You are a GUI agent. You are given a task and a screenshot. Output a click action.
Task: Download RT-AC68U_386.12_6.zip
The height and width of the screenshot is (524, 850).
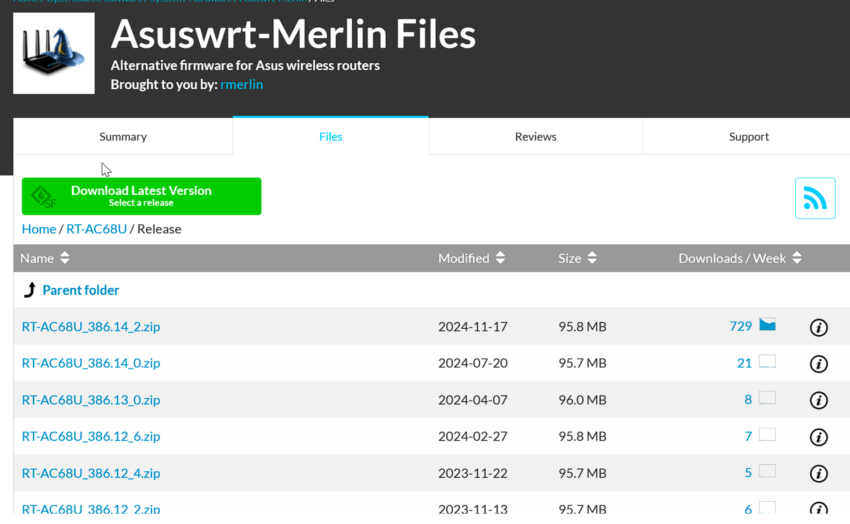91,436
